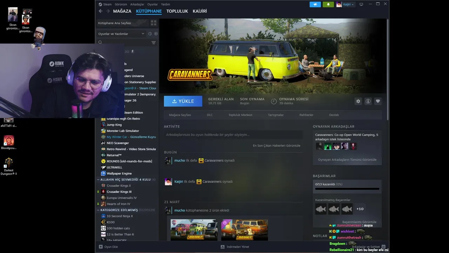The width and height of the screenshot is (449, 253).
Task: Open first Caravanners thumbnail under 21 Mart
Action: pyautogui.click(x=194, y=230)
